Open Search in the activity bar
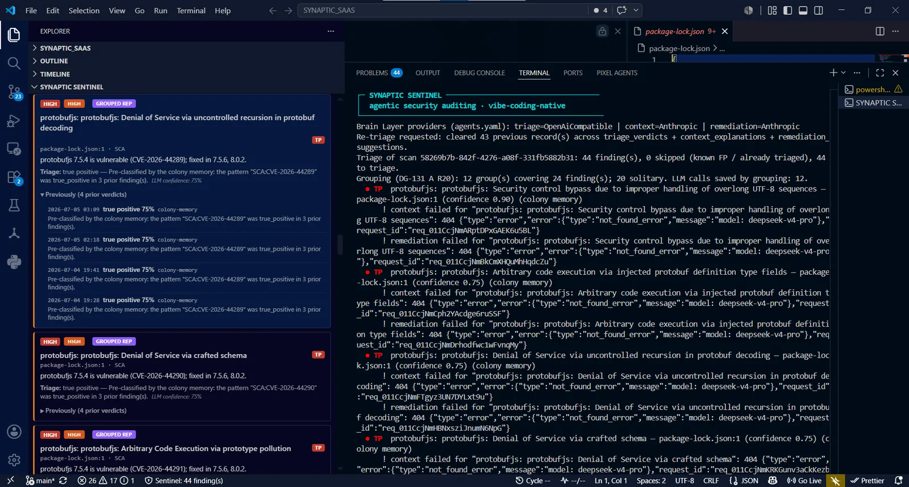909x487 pixels. [14, 64]
